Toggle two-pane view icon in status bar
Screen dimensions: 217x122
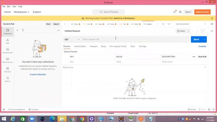209,109
